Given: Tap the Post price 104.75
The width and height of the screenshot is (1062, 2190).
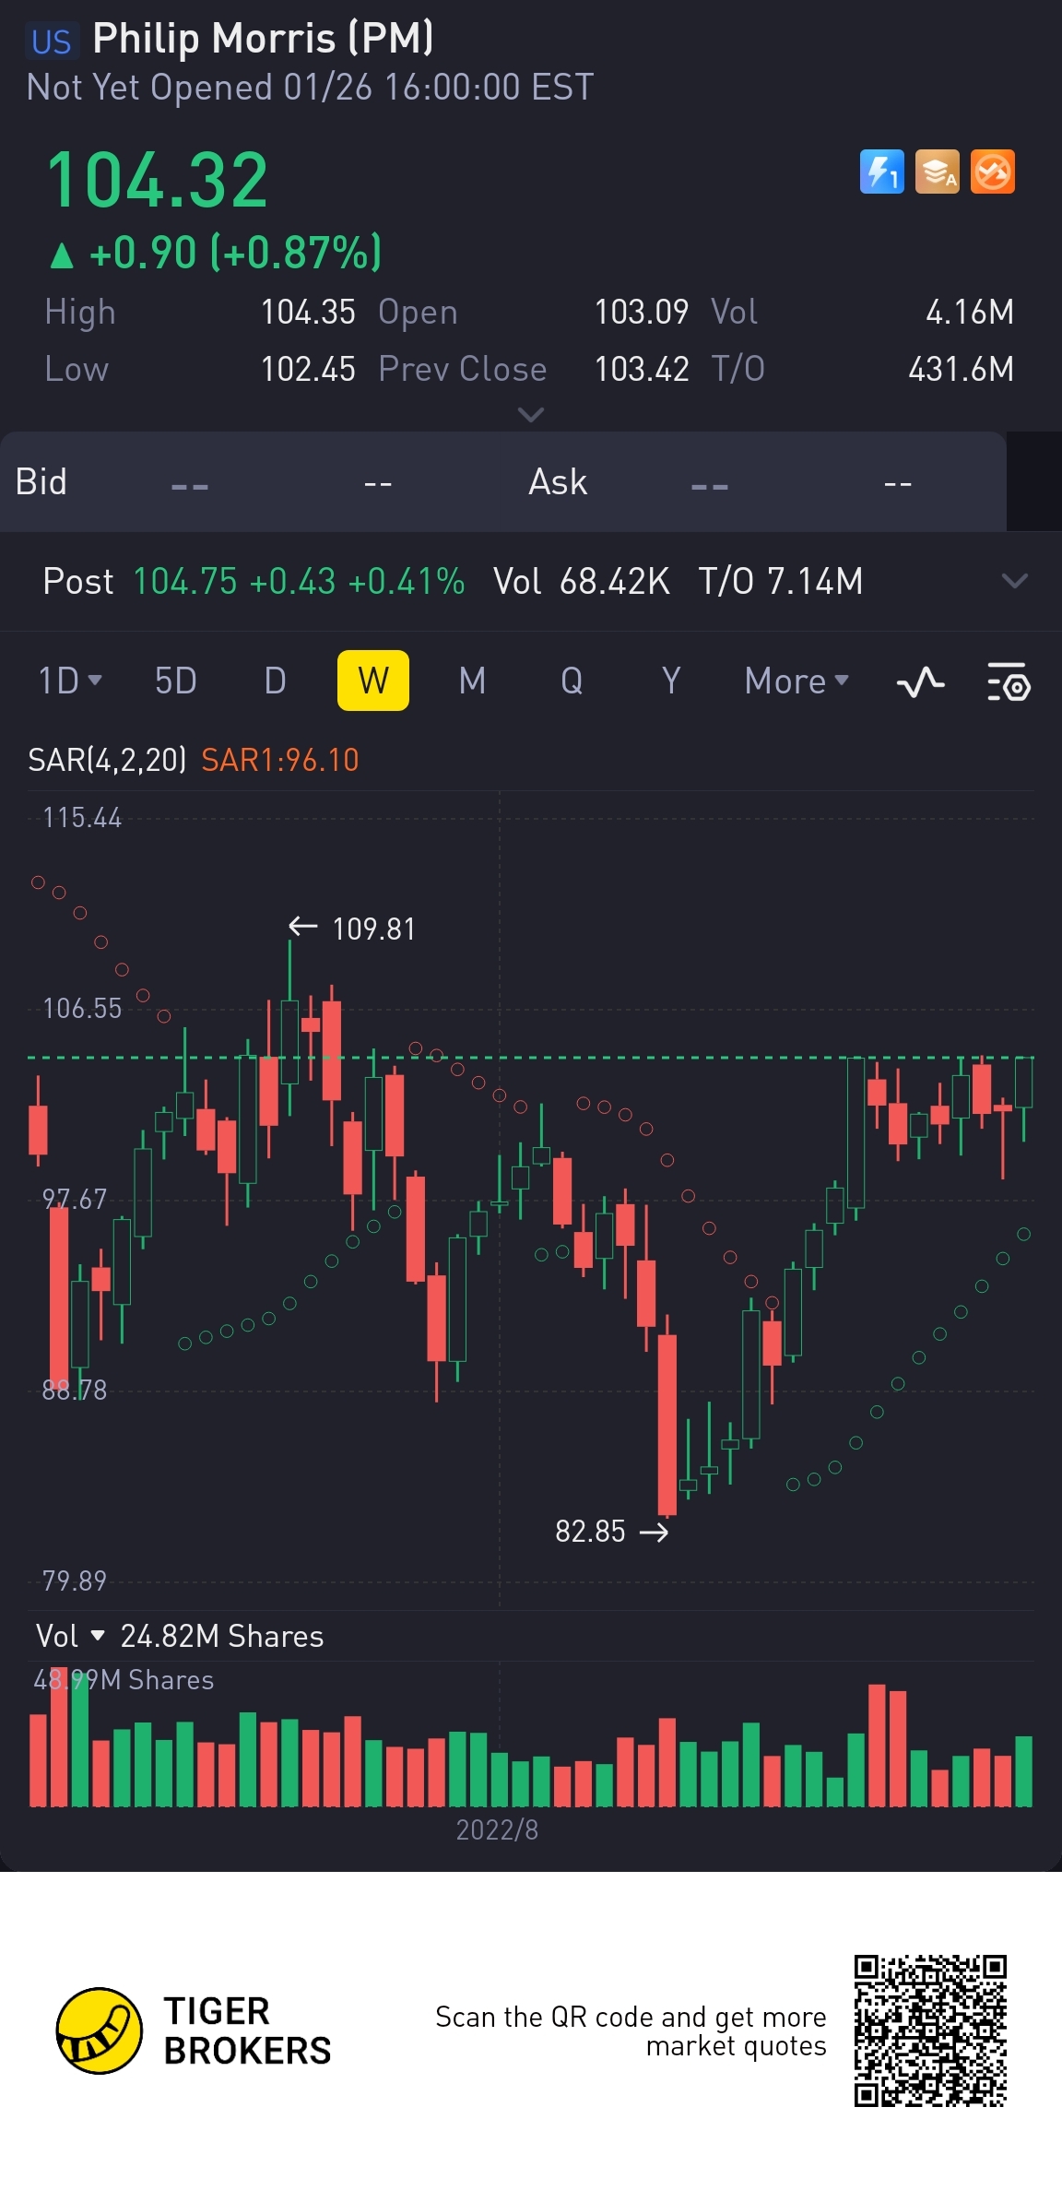Looking at the screenshot, I should click(x=185, y=582).
